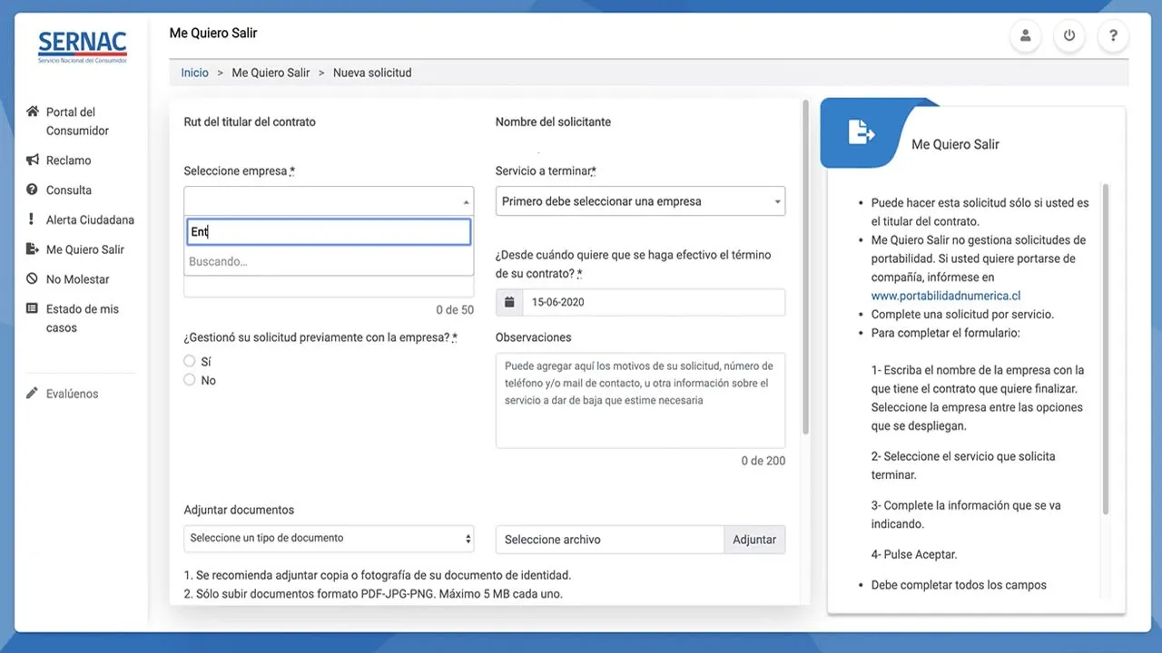Open Portal del Consumidor in sidebar

[78, 122]
